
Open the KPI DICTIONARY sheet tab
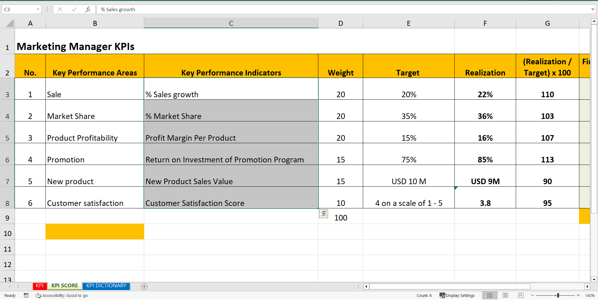[106, 286]
